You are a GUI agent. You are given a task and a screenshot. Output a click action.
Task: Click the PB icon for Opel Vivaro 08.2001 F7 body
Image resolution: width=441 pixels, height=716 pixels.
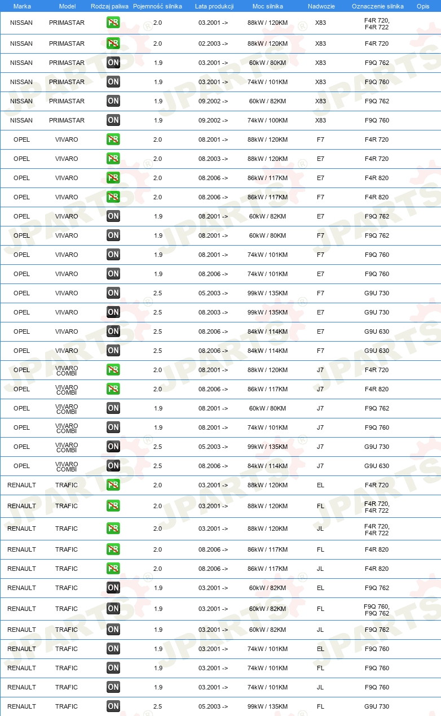coord(113,139)
